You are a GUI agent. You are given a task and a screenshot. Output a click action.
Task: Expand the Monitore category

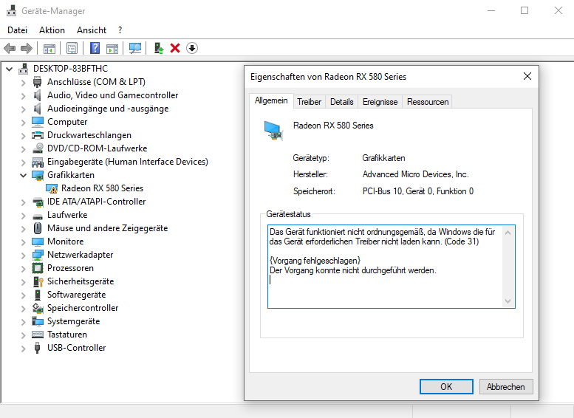pos(24,242)
